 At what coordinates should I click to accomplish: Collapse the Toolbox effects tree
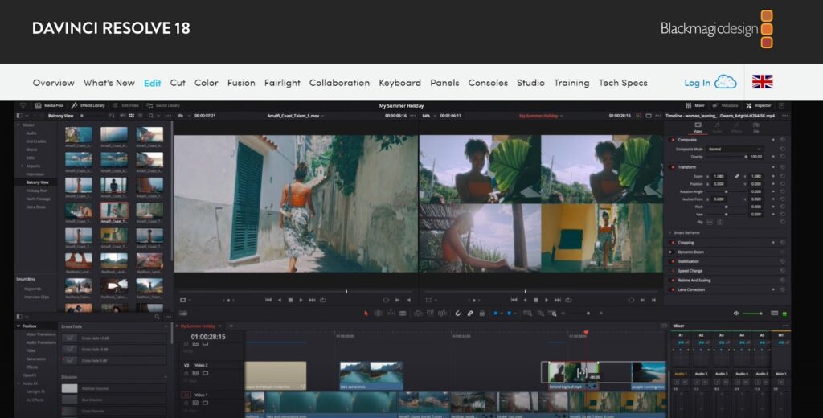[x=18, y=326]
